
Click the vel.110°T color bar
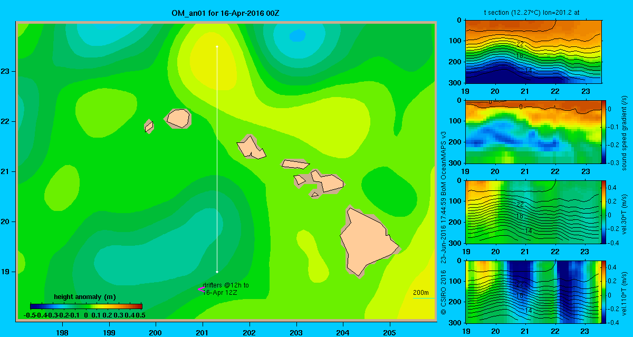(604, 292)
